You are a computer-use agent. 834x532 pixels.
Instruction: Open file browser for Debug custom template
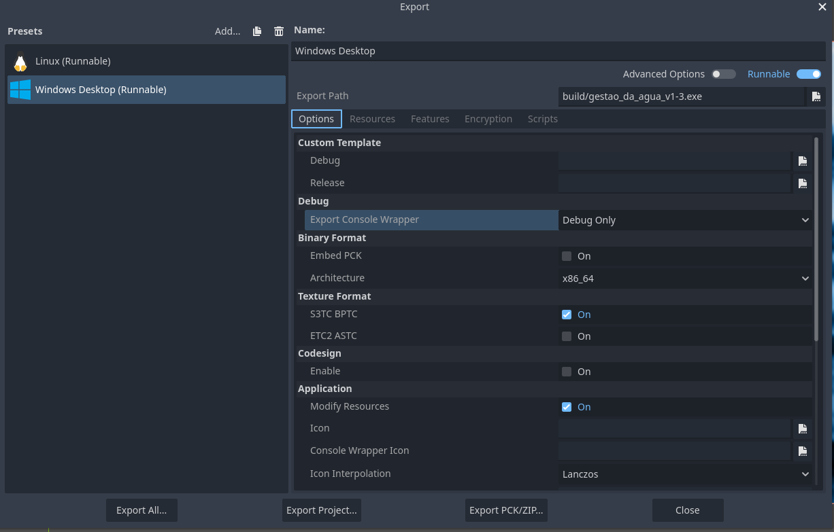(x=803, y=161)
